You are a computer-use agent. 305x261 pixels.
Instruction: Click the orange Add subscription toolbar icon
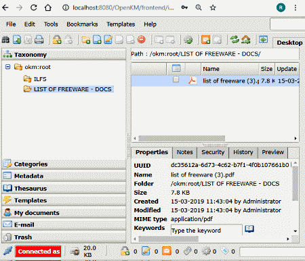click(x=205, y=40)
